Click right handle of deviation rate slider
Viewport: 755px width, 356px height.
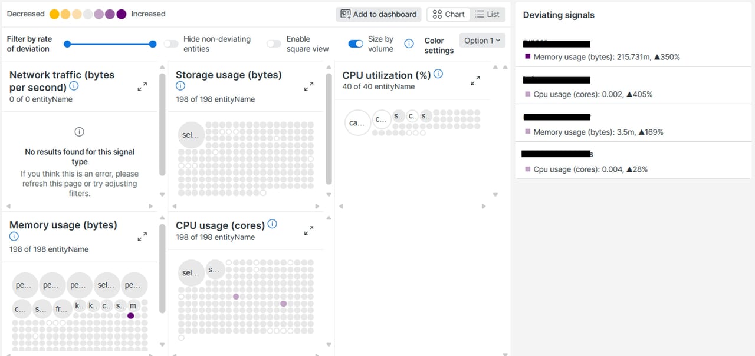tap(153, 44)
